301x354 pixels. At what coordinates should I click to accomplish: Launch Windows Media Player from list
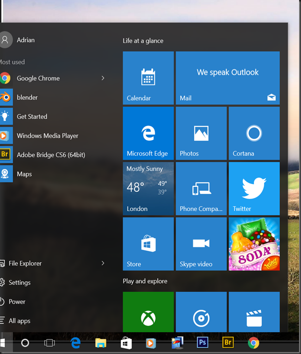(53, 136)
